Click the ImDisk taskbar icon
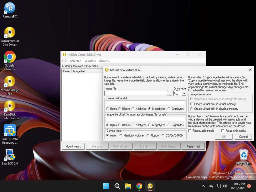Image resolution: width=256 pixels, height=192 pixels. click(150, 186)
